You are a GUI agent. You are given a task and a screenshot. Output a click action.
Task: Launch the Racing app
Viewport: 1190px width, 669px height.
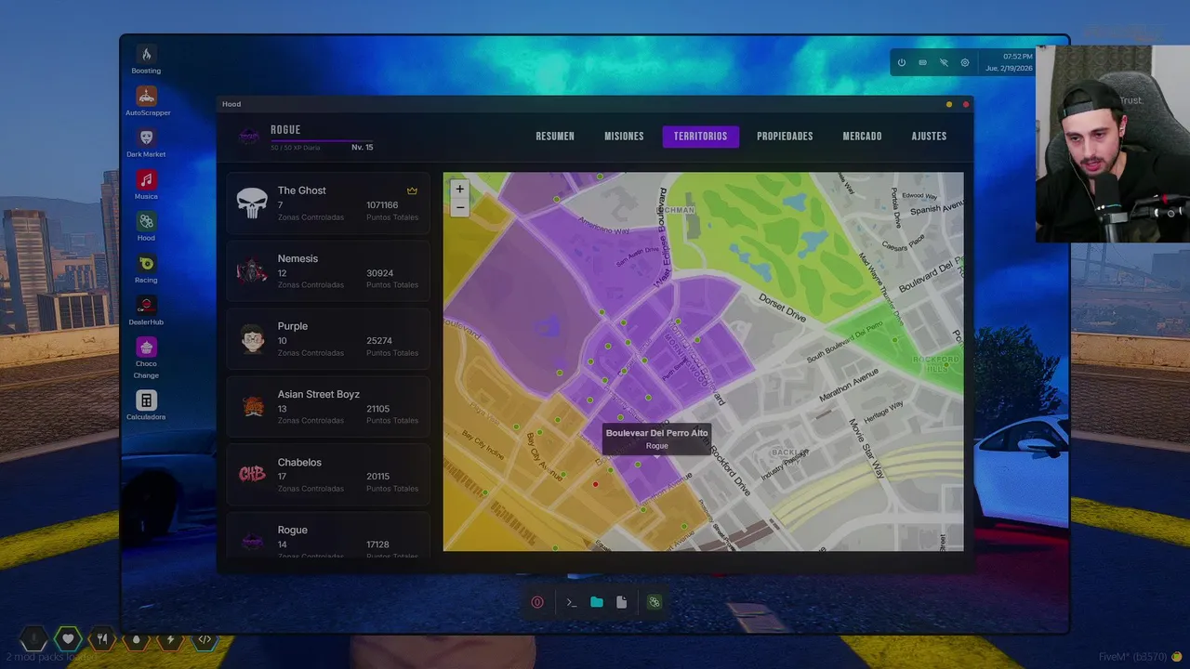[x=146, y=263]
